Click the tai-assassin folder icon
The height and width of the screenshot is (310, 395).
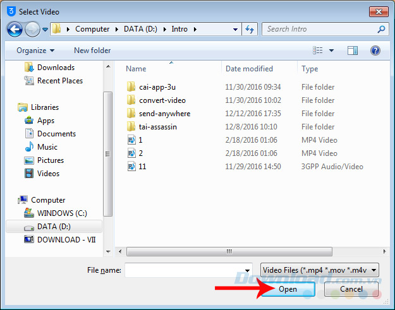(x=131, y=126)
